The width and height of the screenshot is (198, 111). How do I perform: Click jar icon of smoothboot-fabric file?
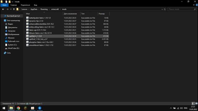coord(27,45)
